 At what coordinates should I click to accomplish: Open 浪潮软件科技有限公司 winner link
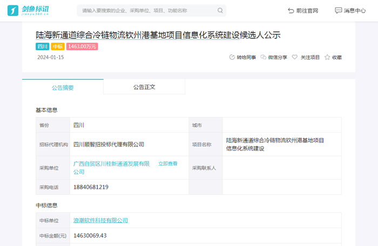pyautogui.click(x=100, y=220)
